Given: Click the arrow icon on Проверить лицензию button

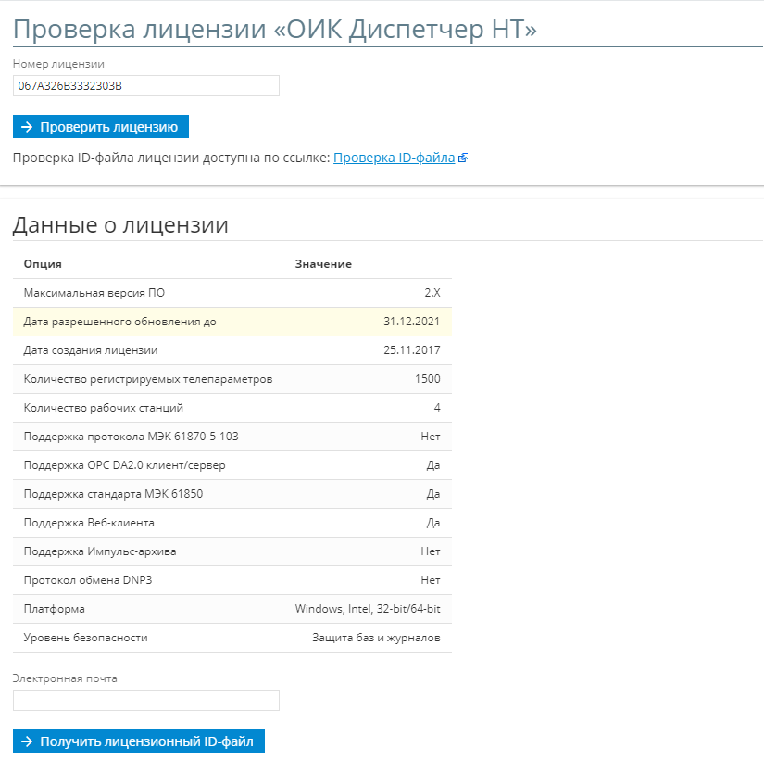Looking at the screenshot, I should [27, 127].
